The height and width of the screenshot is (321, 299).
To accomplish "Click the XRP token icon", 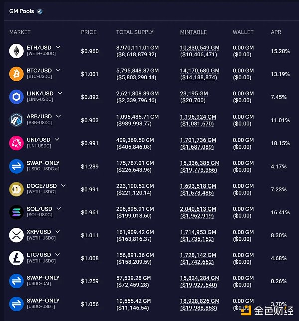I will click(16, 235).
